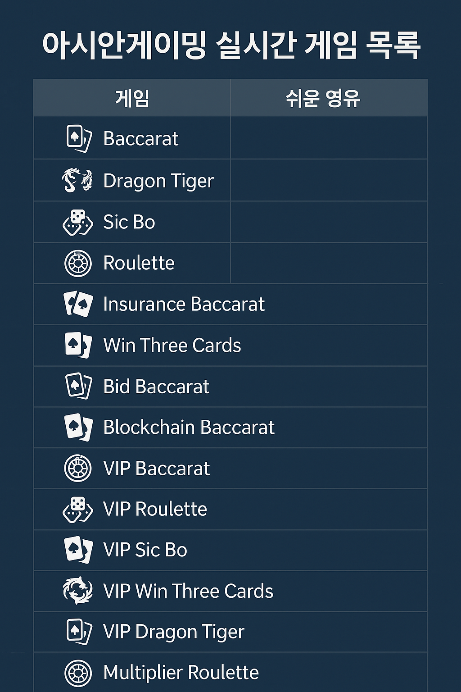Open the VIP Baccarat game

coord(230,469)
